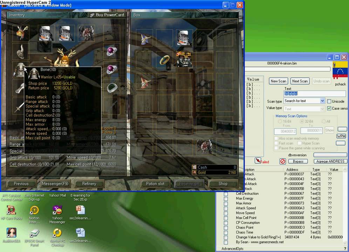Open the Norton PC Checkup shortcut
The width and height of the screenshot is (349, 252).
57,237
